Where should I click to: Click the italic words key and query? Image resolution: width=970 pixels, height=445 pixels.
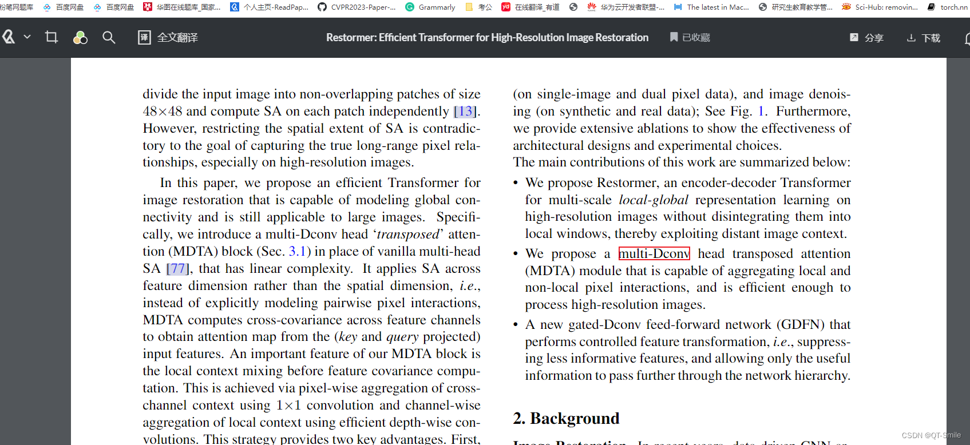(x=378, y=336)
